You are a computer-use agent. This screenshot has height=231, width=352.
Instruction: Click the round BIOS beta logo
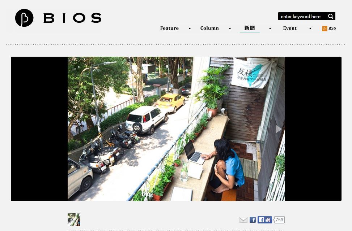[x=24, y=18]
